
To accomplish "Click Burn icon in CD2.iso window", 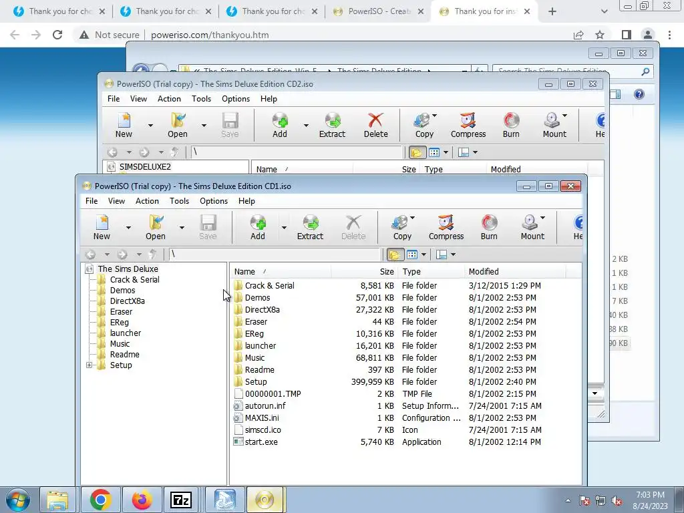I will [511, 126].
